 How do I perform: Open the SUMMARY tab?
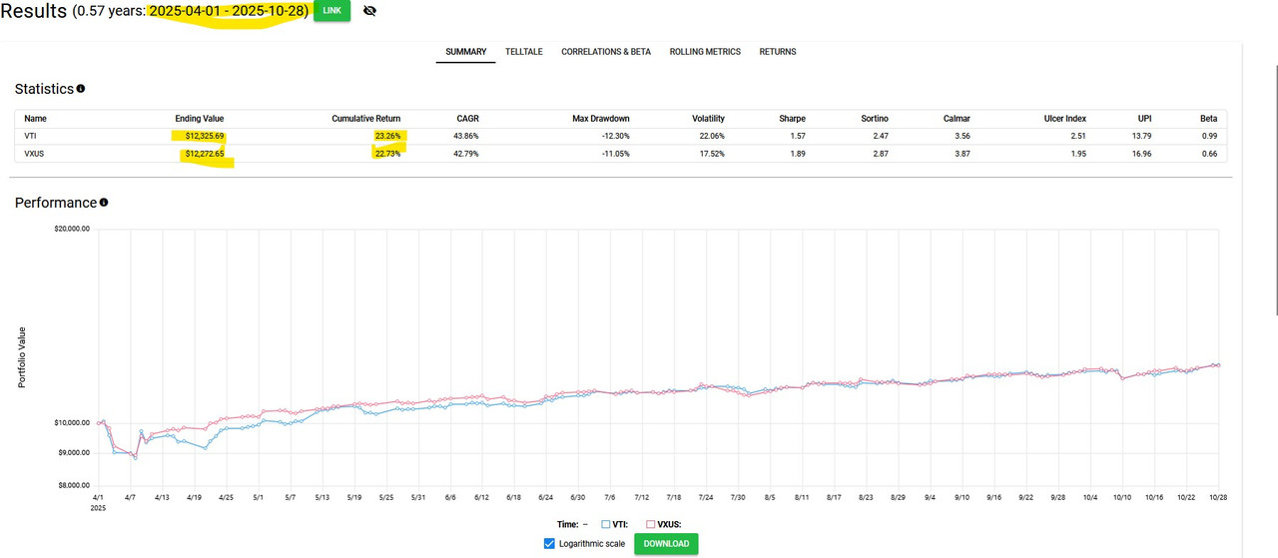[465, 52]
